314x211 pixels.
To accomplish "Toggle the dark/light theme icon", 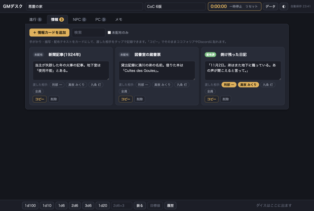I will coord(284,7).
